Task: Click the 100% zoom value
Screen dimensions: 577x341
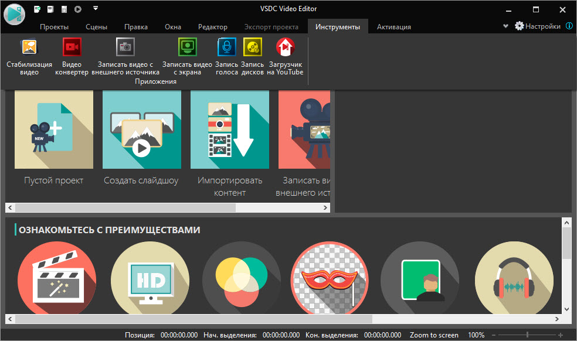Action: coord(476,335)
